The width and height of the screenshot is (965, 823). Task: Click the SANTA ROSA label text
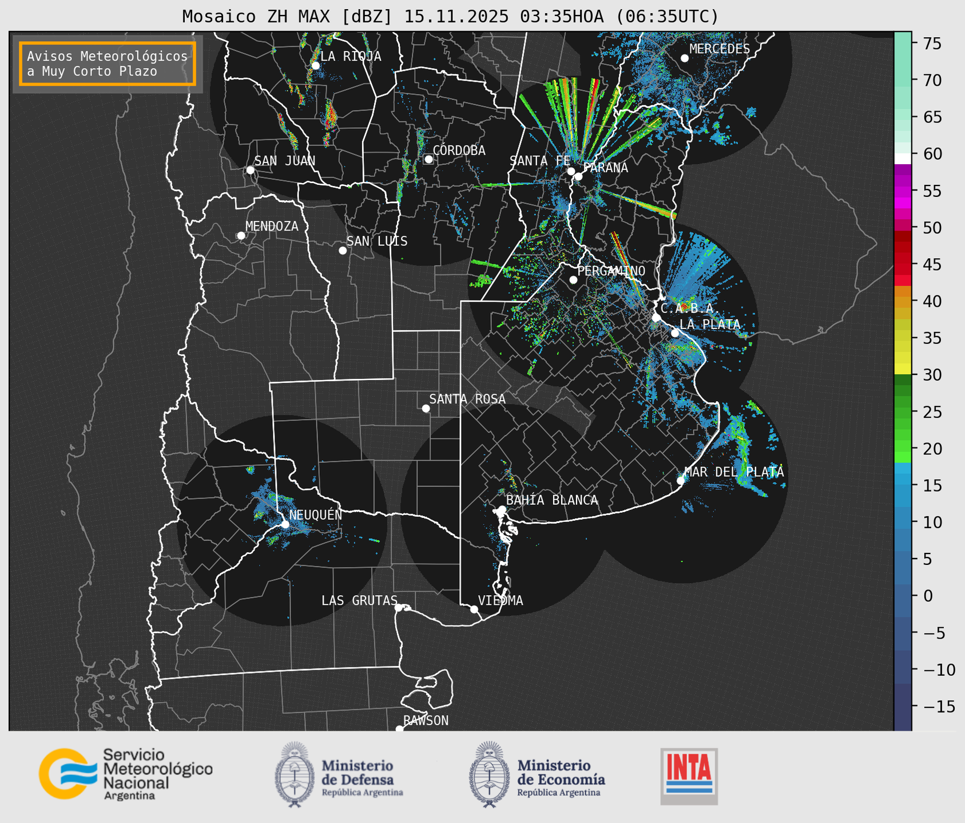pyautogui.click(x=467, y=399)
